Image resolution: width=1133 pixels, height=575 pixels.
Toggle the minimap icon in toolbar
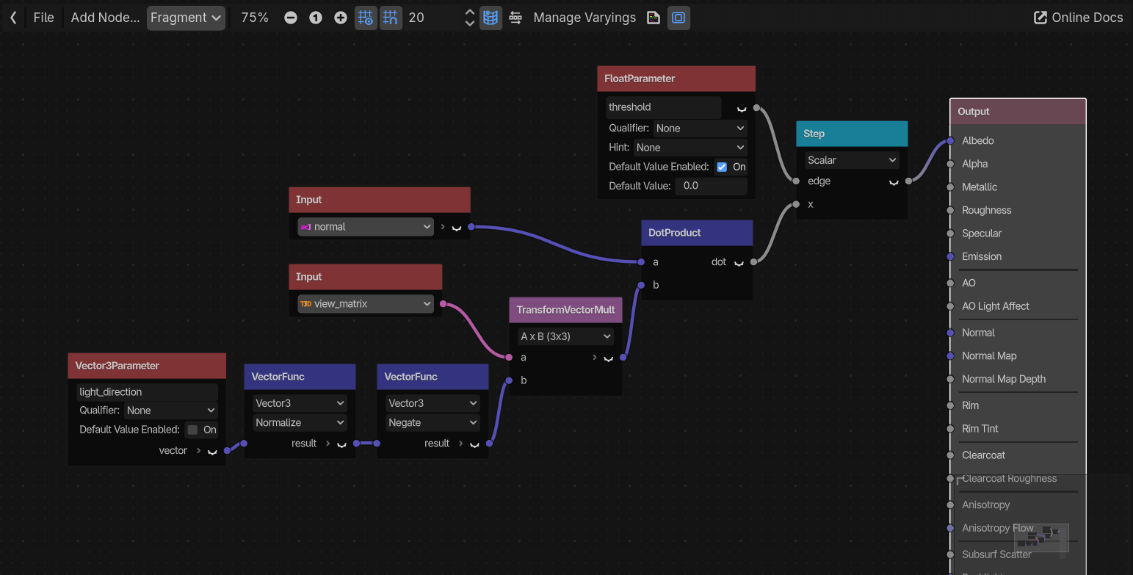pyautogui.click(x=491, y=18)
